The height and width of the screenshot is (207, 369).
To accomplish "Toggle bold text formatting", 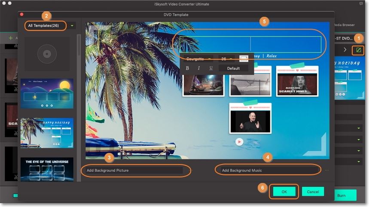I will click(x=187, y=68).
